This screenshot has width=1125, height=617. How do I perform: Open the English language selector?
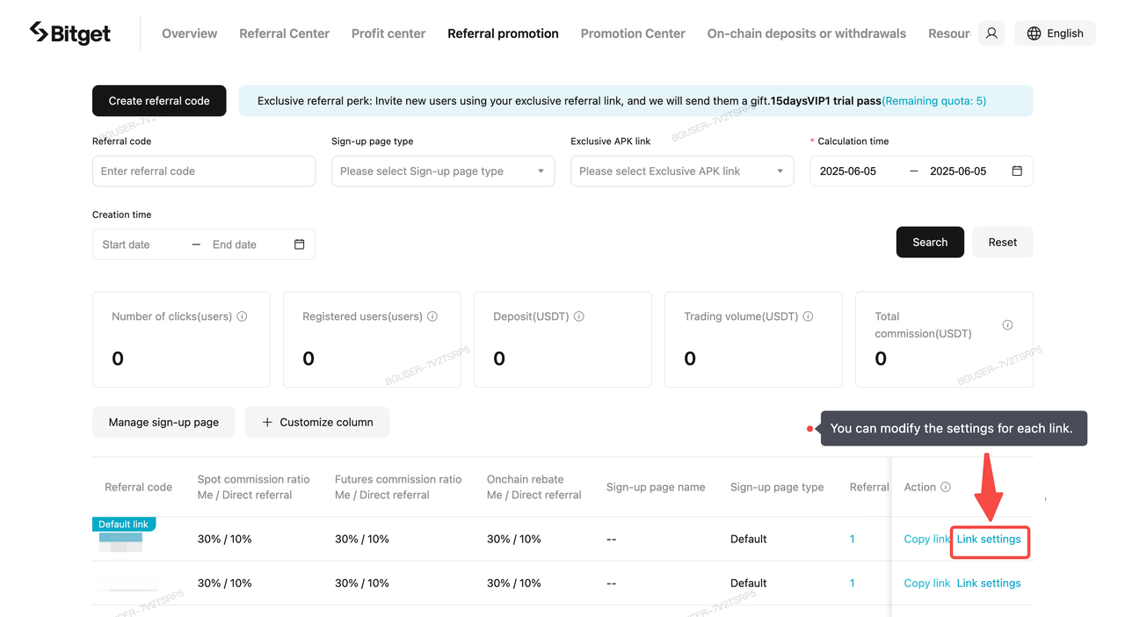point(1055,33)
